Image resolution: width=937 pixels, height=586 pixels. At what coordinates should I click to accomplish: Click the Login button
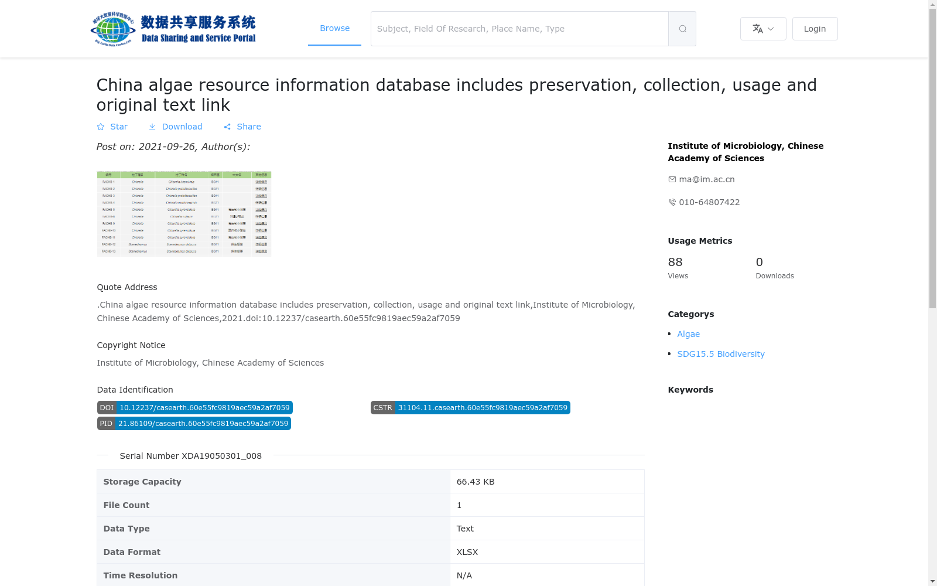tap(815, 29)
